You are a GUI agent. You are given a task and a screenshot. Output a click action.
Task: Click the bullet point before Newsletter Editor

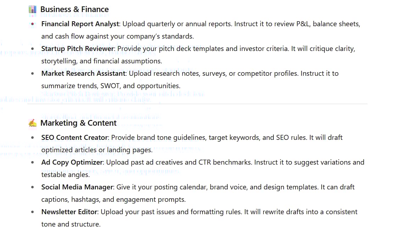[x=33, y=212]
